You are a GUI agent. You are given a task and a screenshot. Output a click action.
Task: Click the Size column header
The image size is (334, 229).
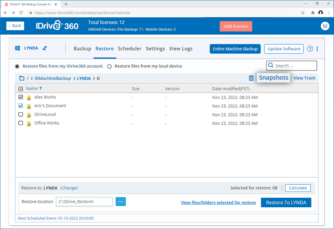135,89
